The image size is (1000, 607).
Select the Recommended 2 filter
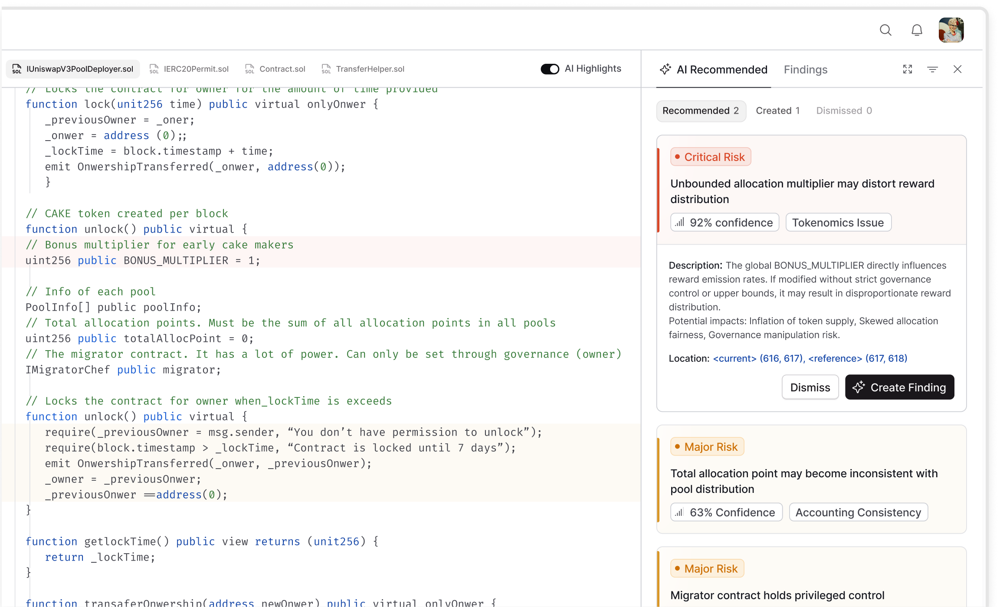tap(701, 111)
